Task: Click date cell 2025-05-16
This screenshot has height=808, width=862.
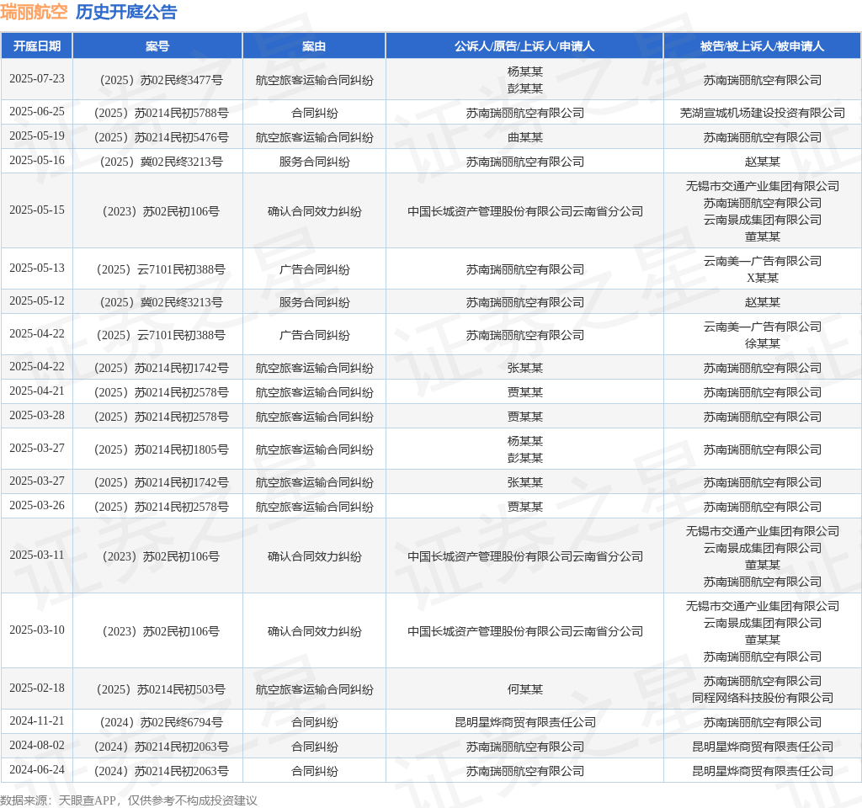Action: pos(37,161)
